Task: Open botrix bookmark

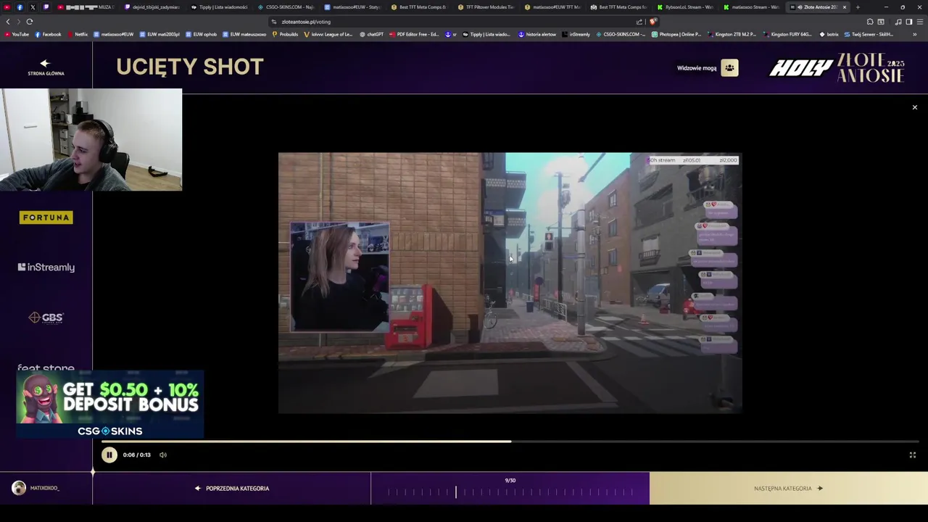Action: click(x=829, y=34)
